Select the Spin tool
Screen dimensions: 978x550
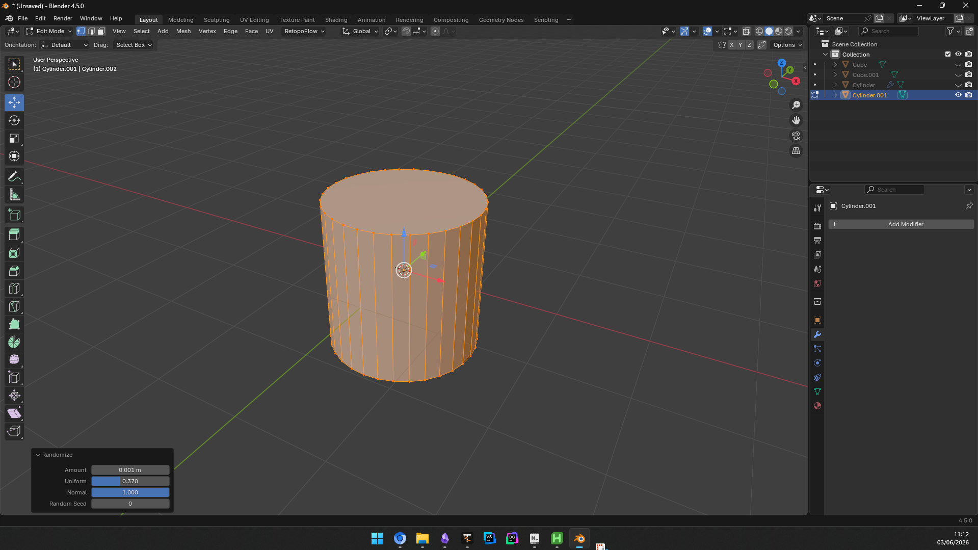[14, 342]
